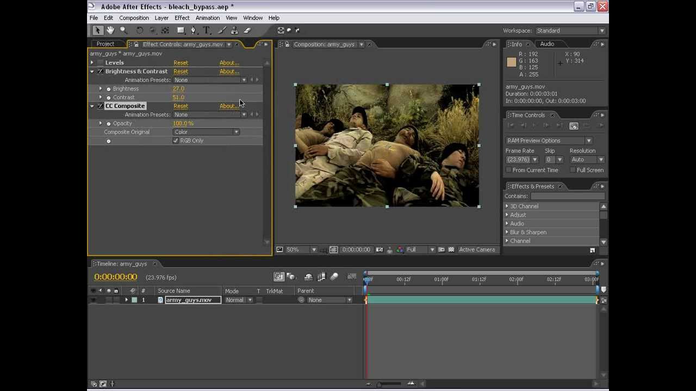Screen dimensions: 696x391
Task: Reset the CC Composite effect
Action: tap(181, 106)
